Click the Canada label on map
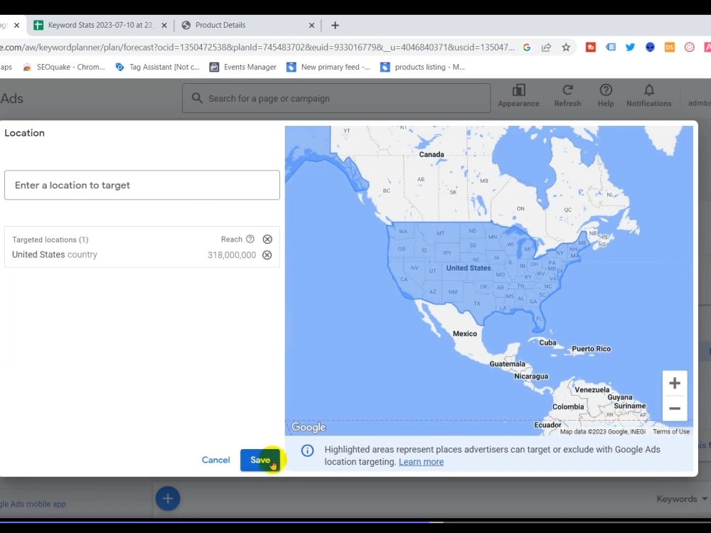711x533 pixels. coord(432,154)
